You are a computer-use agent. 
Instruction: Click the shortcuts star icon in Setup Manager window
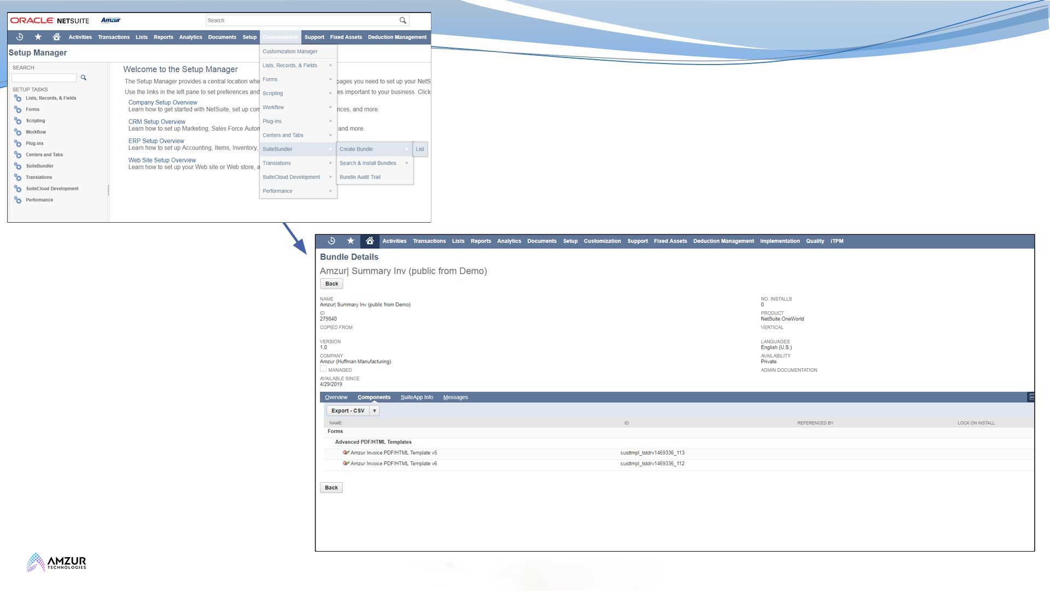38,37
